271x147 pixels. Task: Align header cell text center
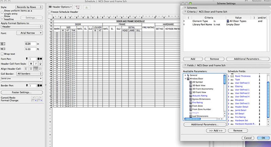coord(31,69)
